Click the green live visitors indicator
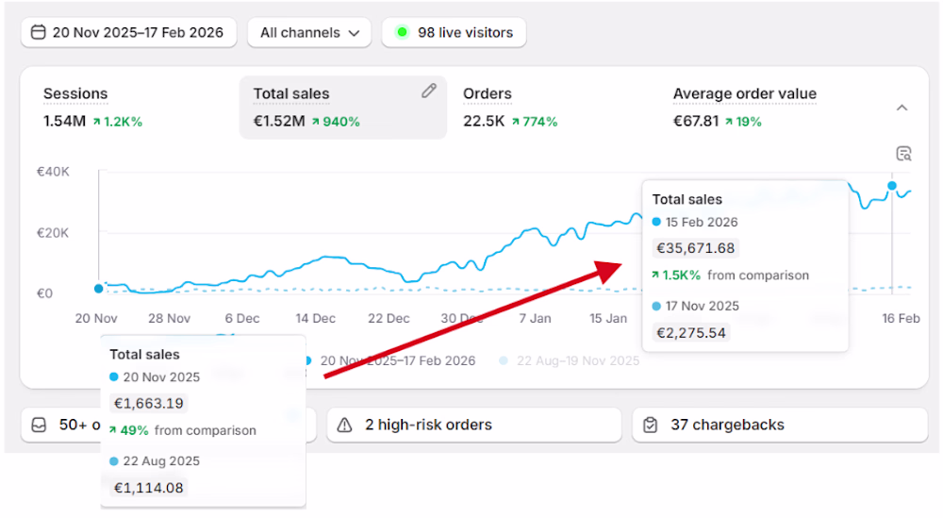This screenshot has height=518, width=943. pyautogui.click(x=403, y=32)
